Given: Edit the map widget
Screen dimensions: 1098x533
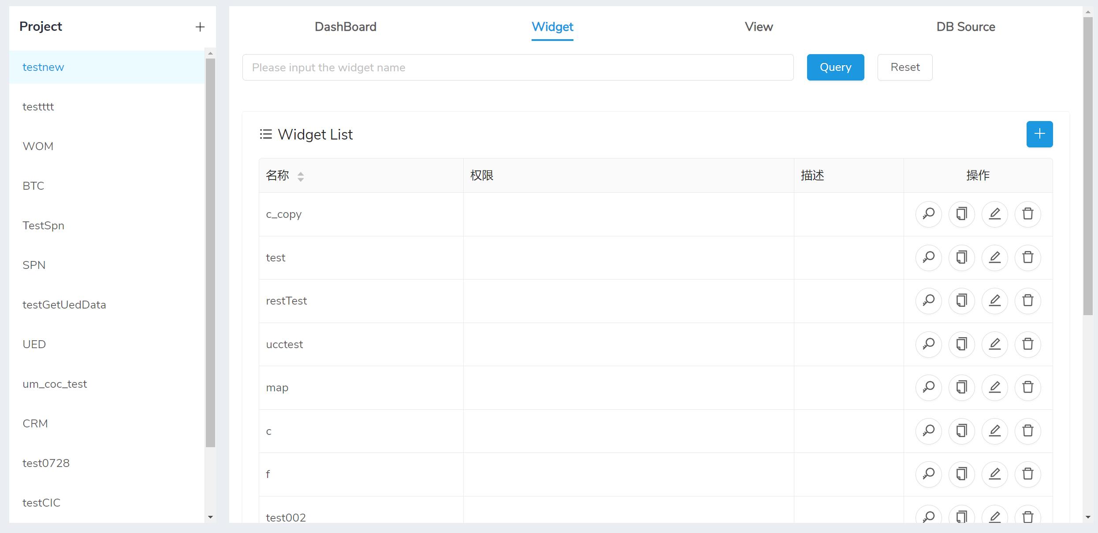Looking at the screenshot, I should [994, 387].
